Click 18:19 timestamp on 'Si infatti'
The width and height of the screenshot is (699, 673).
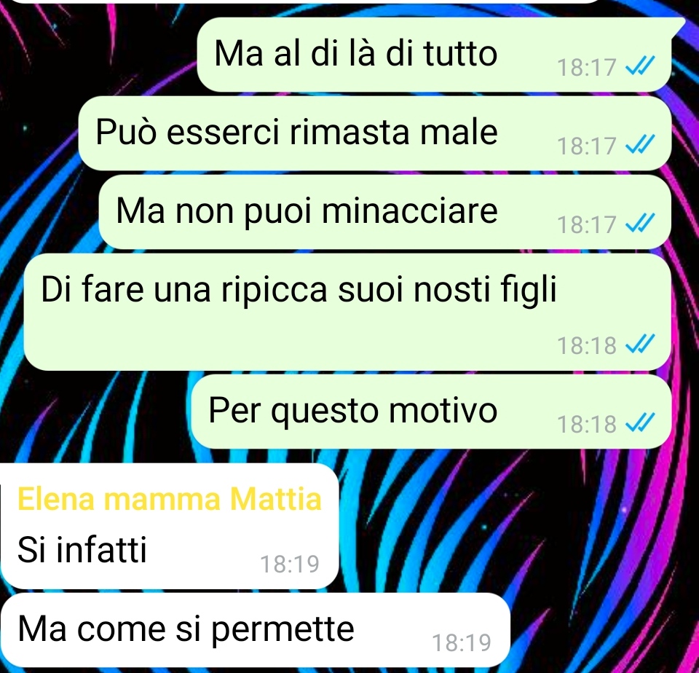(290, 564)
